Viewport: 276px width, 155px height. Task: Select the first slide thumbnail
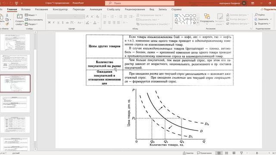point(15,42)
